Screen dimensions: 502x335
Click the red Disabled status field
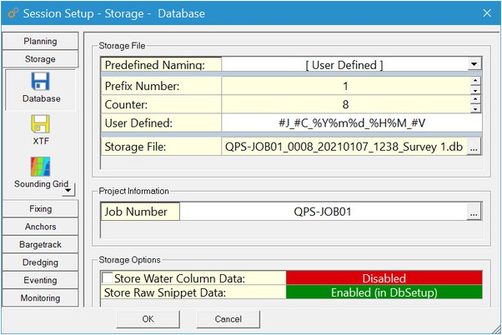[384, 278]
